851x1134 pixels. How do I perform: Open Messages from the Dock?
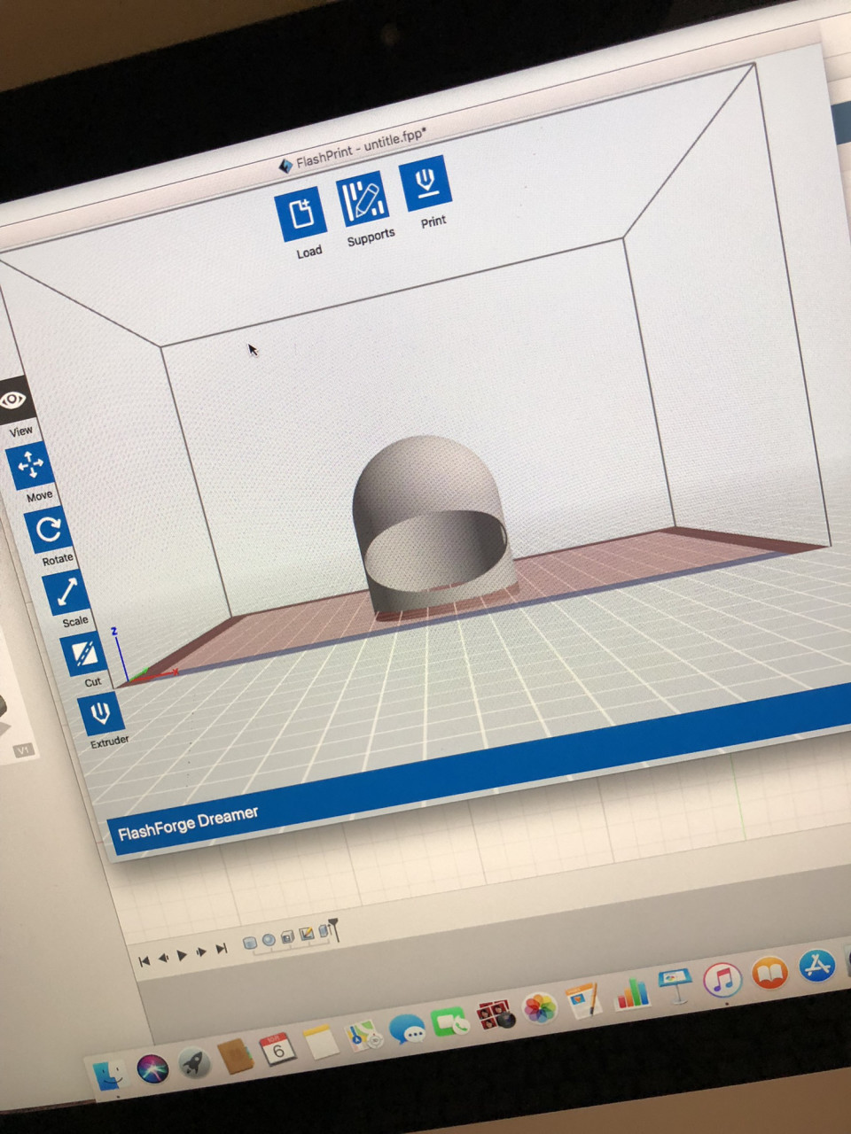[407, 1029]
